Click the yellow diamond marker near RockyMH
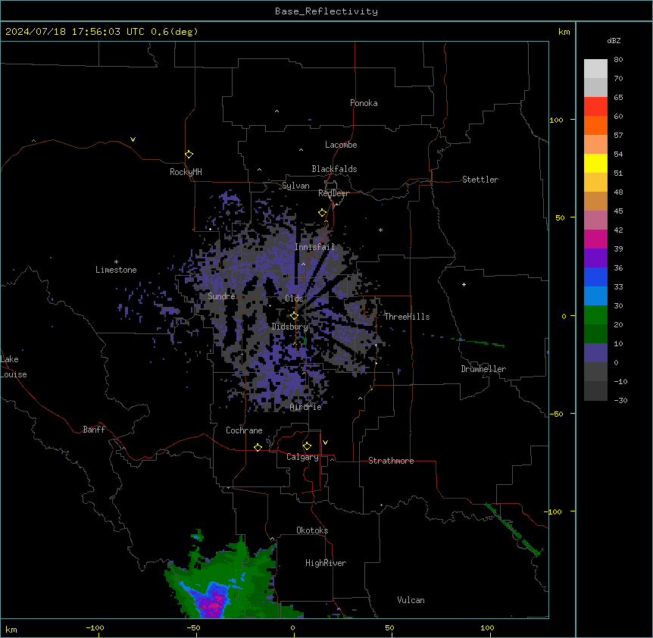 click(x=189, y=155)
